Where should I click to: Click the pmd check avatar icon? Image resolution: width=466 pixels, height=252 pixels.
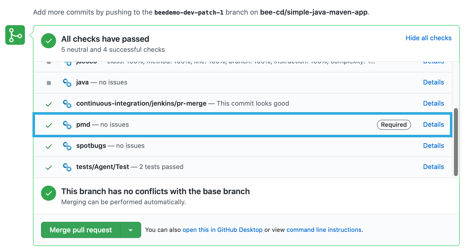[67, 125]
